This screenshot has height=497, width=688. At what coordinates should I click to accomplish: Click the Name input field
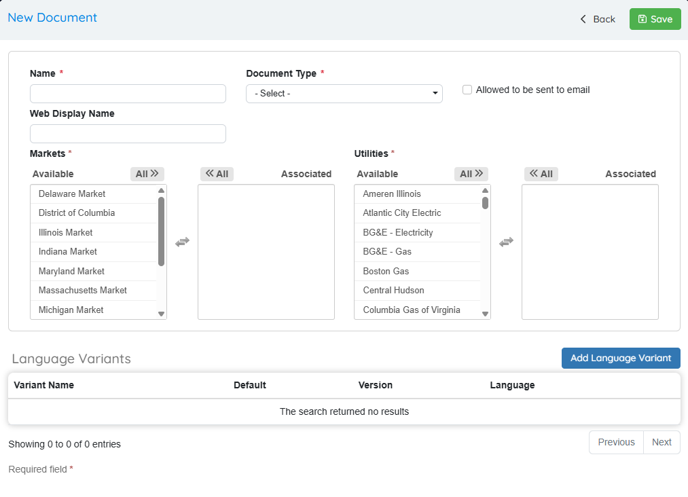128,94
